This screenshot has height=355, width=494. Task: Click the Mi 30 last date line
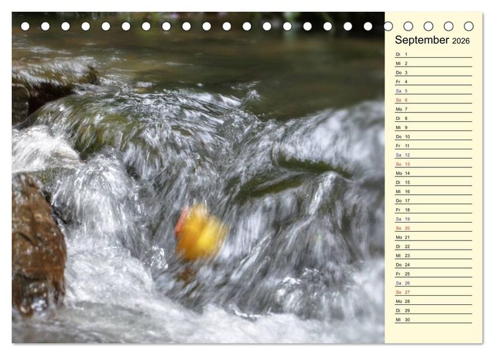pyautogui.click(x=433, y=319)
